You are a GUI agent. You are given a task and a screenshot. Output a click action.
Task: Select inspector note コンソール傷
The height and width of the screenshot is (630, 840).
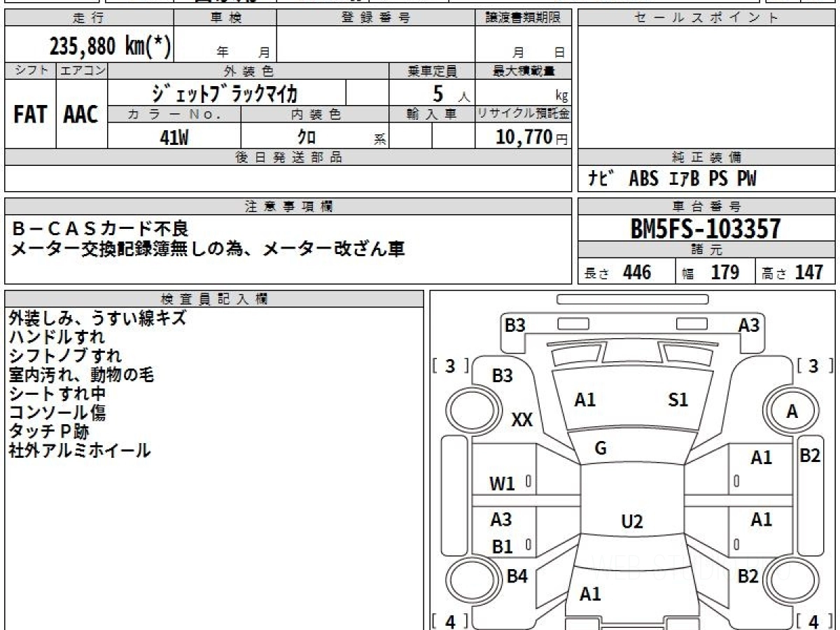57,412
